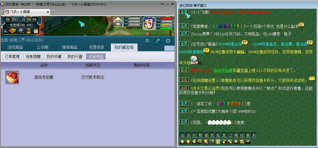This screenshot has width=318, height=148.
Task: Open the calendar icon under the game clock
Action: pos(36,31)
